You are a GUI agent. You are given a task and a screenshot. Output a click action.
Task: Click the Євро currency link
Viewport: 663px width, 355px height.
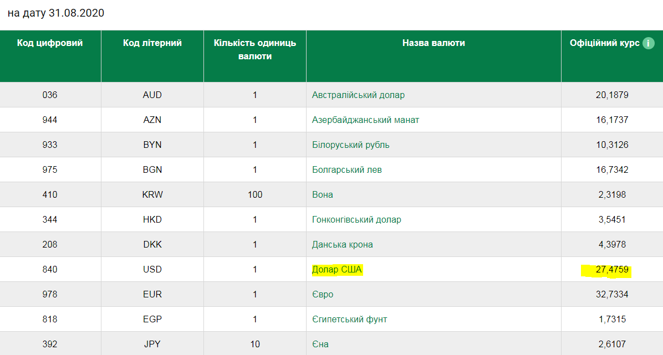point(323,294)
